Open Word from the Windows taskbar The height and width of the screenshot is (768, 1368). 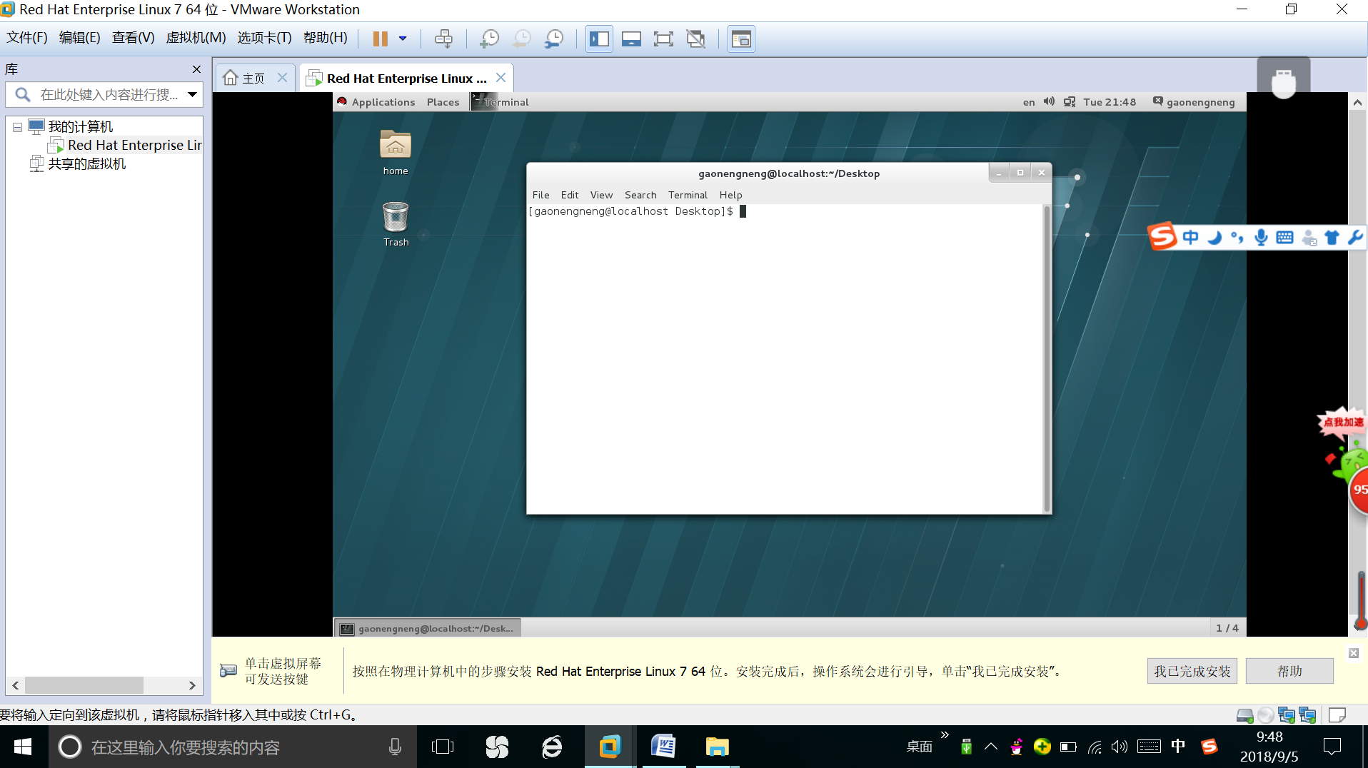(x=663, y=747)
